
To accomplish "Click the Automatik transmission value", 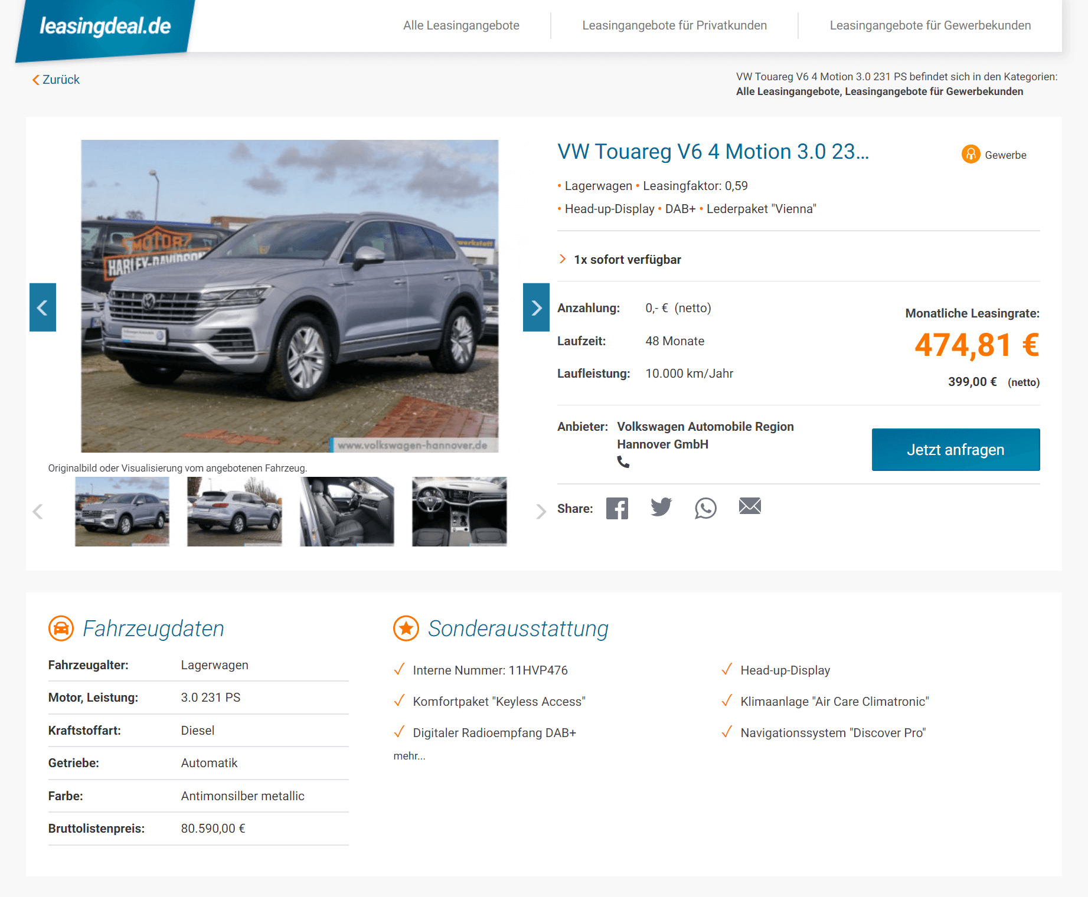I will pyautogui.click(x=209, y=763).
